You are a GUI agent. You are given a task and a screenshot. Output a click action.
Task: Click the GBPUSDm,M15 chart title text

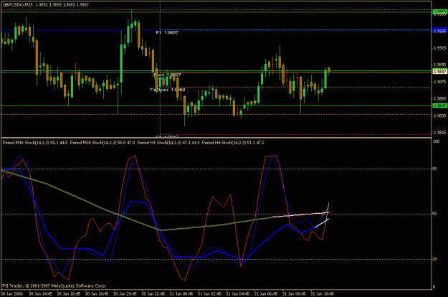(17, 4)
